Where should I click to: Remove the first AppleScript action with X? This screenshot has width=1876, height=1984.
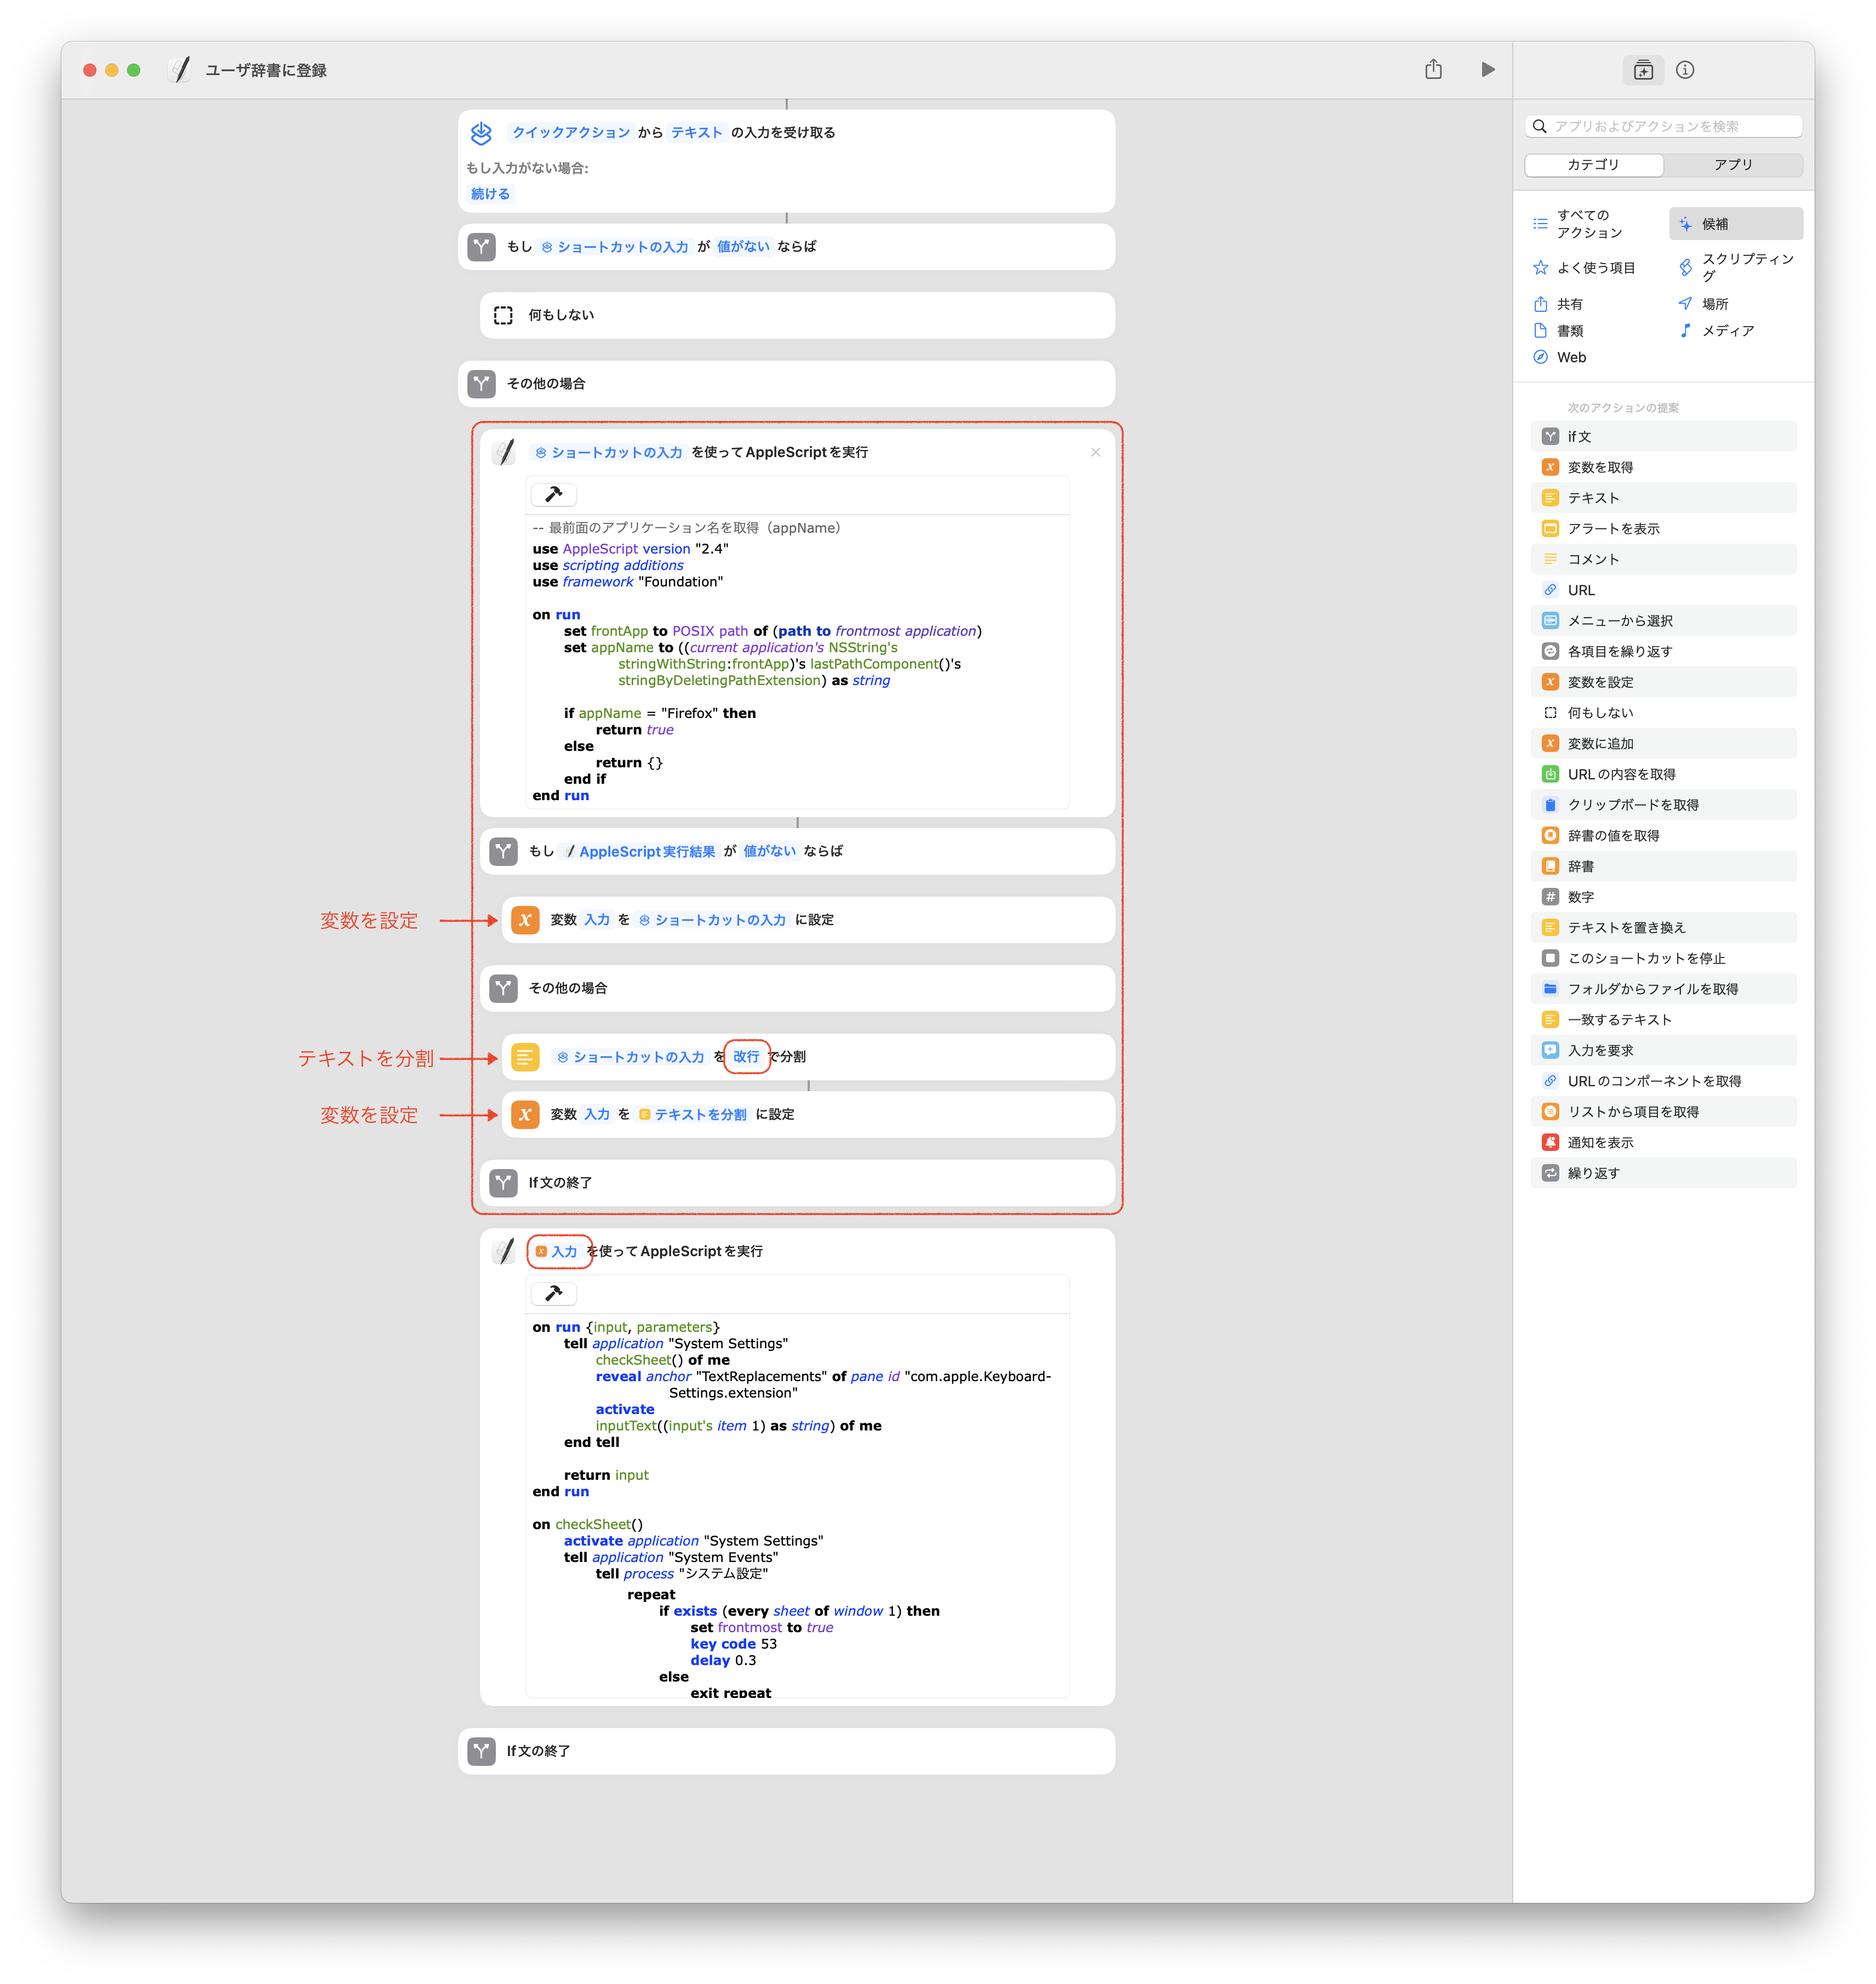tap(1095, 452)
